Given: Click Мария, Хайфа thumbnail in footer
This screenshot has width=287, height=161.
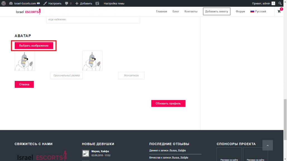Looking at the screenshot, I should (86, 153).
